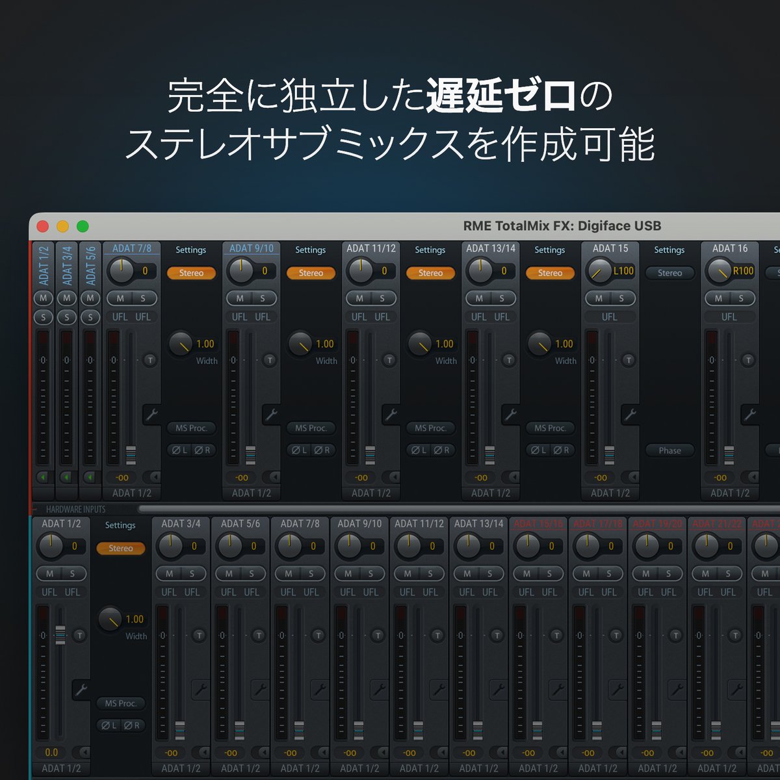Click the fader handle of lower-row ADAT 1/2
The width and height of the screenshot is (780, 780).
tap(60, 634)
